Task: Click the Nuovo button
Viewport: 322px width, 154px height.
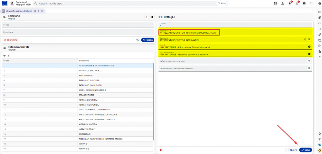Action: click(x=292, y=150)
